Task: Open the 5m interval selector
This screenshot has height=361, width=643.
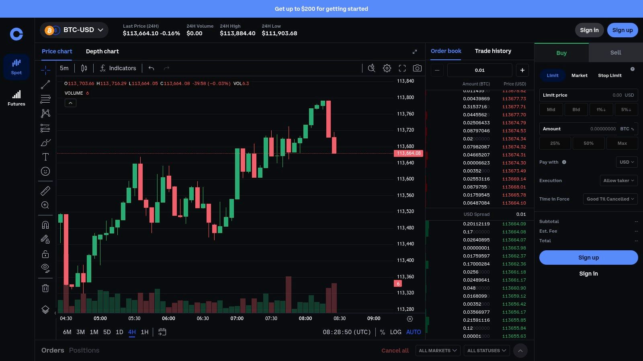Action: [x=64, y=68]
